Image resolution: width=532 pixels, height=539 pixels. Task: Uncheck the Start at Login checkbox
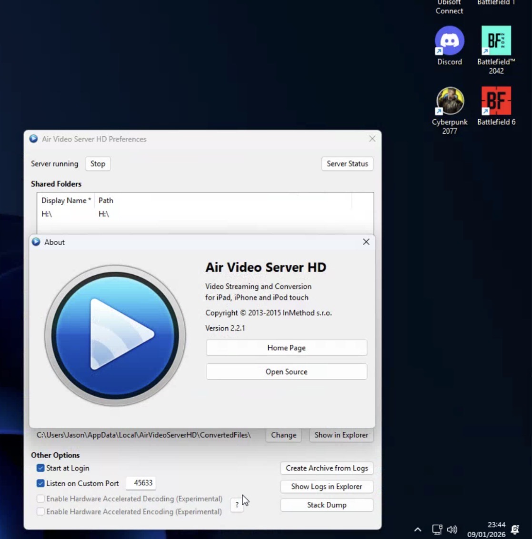click(x=40, y=468)
